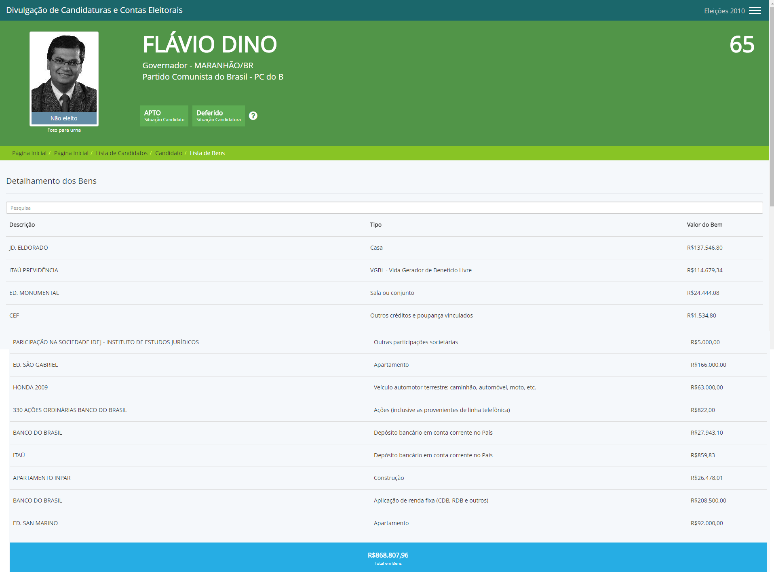Select the JD. ELDORADO row
Viewport: 774px width, 572px height.
(x=28, y=248)
